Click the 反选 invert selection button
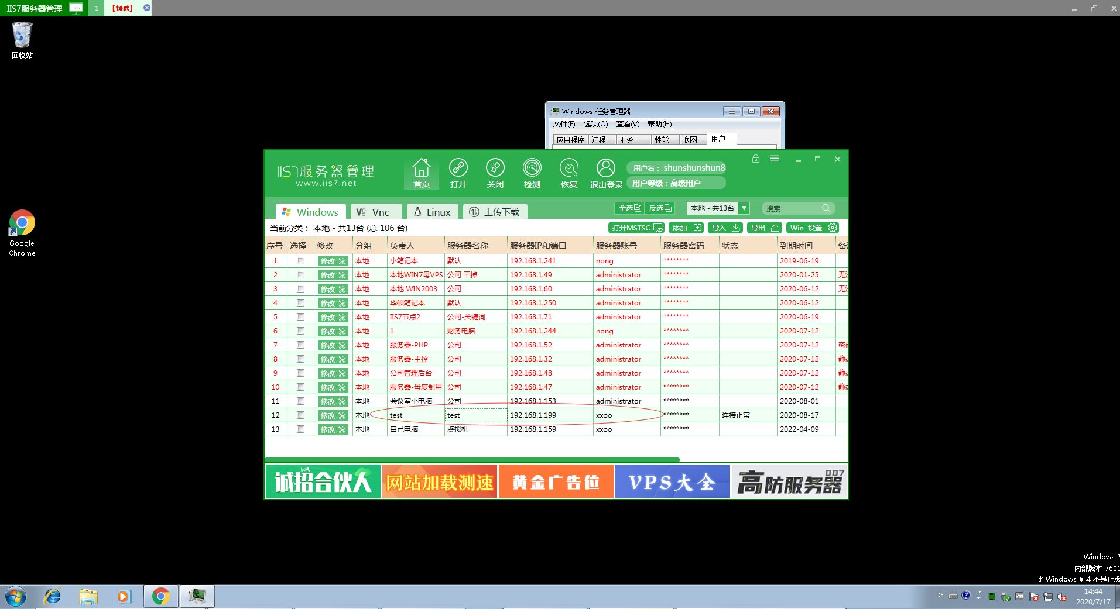This screenshot has height=609, width=1120. pyautogui.click(x=660, y=208)
